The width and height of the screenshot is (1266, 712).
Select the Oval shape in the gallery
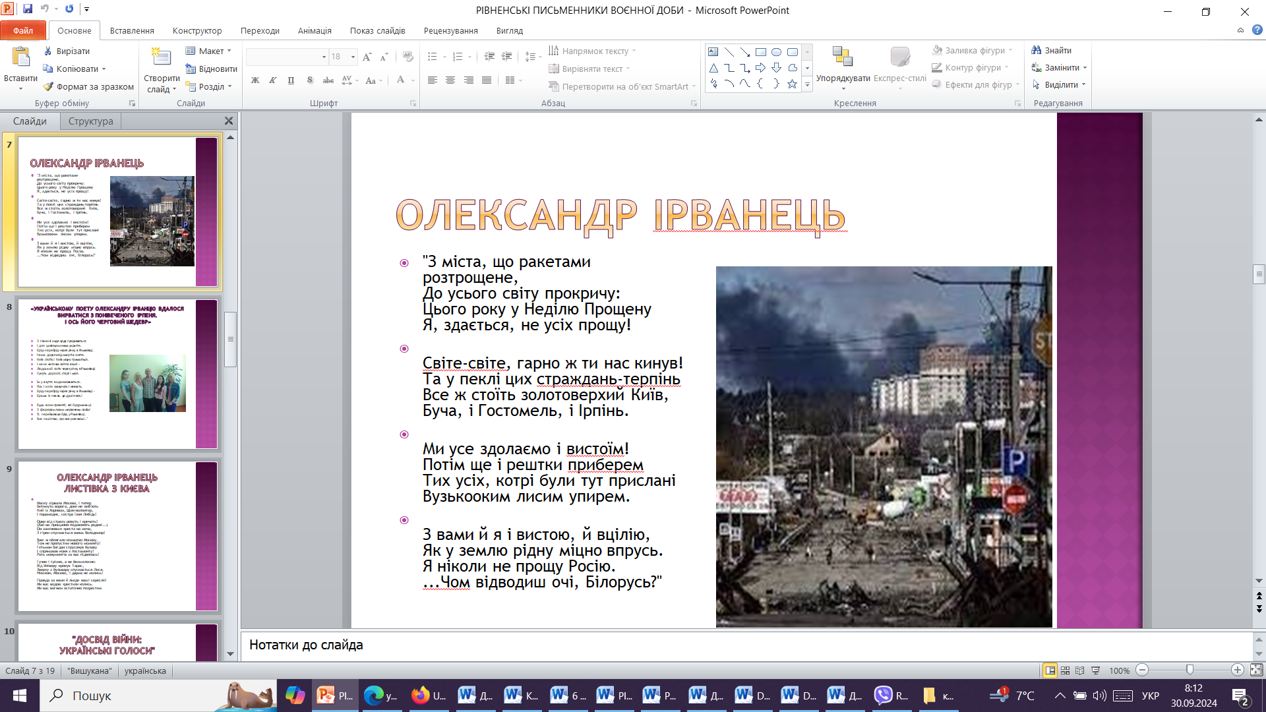click(x=777, y=51)
